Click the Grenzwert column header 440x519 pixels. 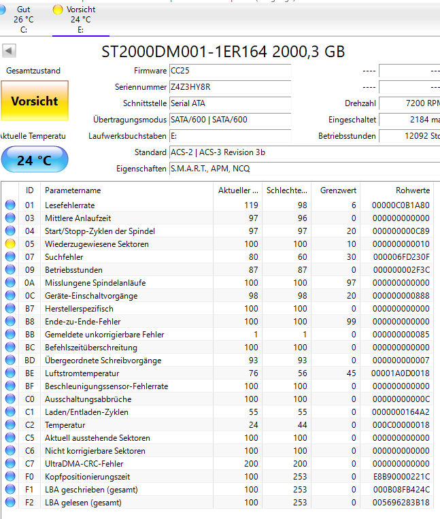pyautogui.click(x=336, y=190)
